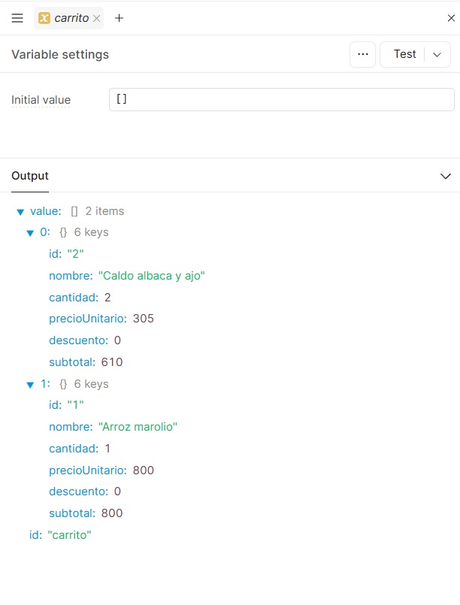Add a new tab with plus
Screen dimensions: 460x605
pyautogui.click(x=119, y=18)
